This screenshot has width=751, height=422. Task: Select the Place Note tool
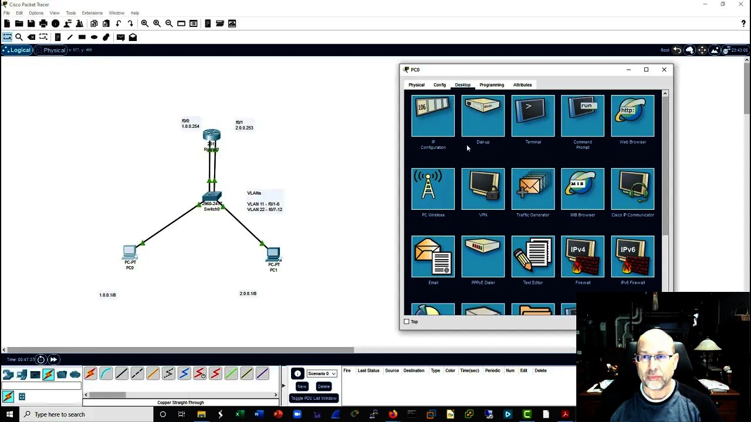click(57, 37)
